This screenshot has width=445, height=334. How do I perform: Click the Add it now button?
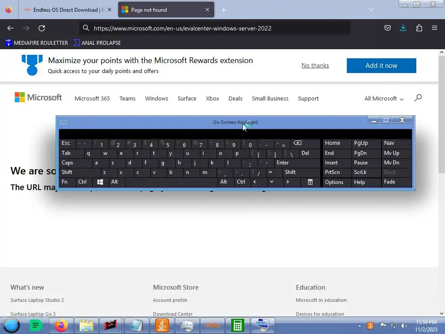pyautogui.click(x=381, y=66)
